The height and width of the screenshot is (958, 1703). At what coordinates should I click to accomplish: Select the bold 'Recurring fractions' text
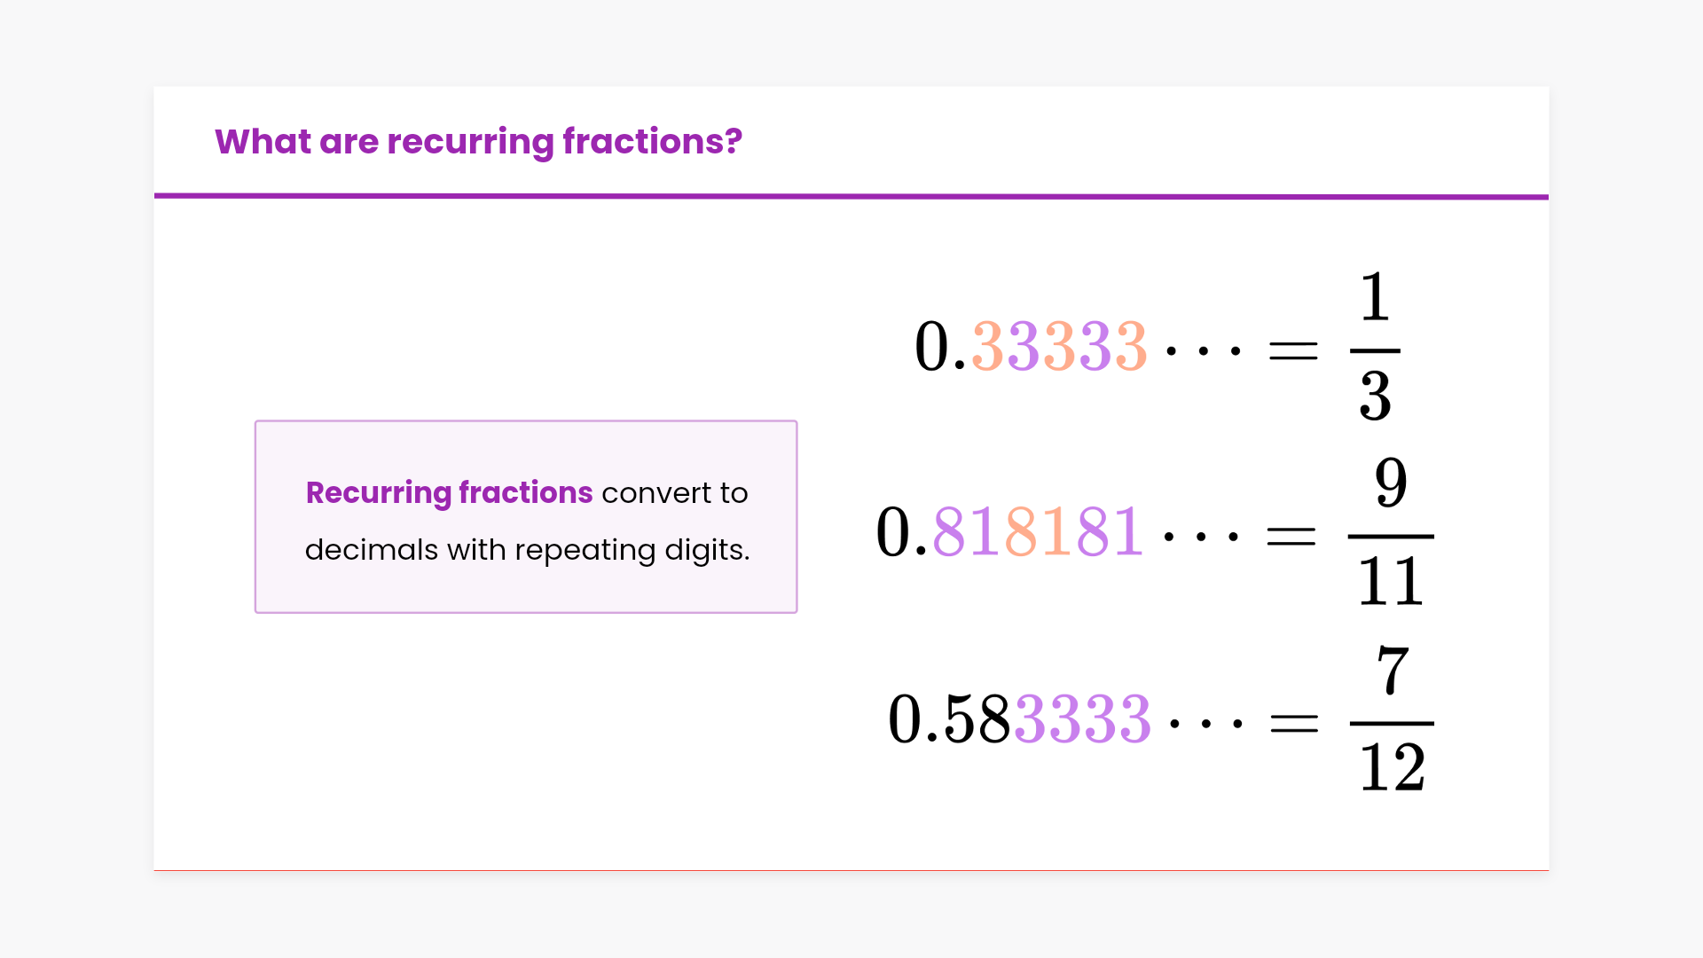(449, 493)
